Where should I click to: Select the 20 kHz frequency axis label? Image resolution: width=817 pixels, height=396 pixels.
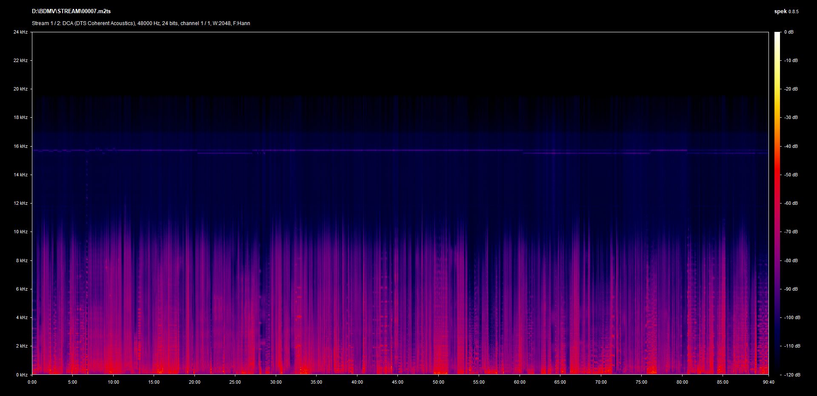point(20,89)
